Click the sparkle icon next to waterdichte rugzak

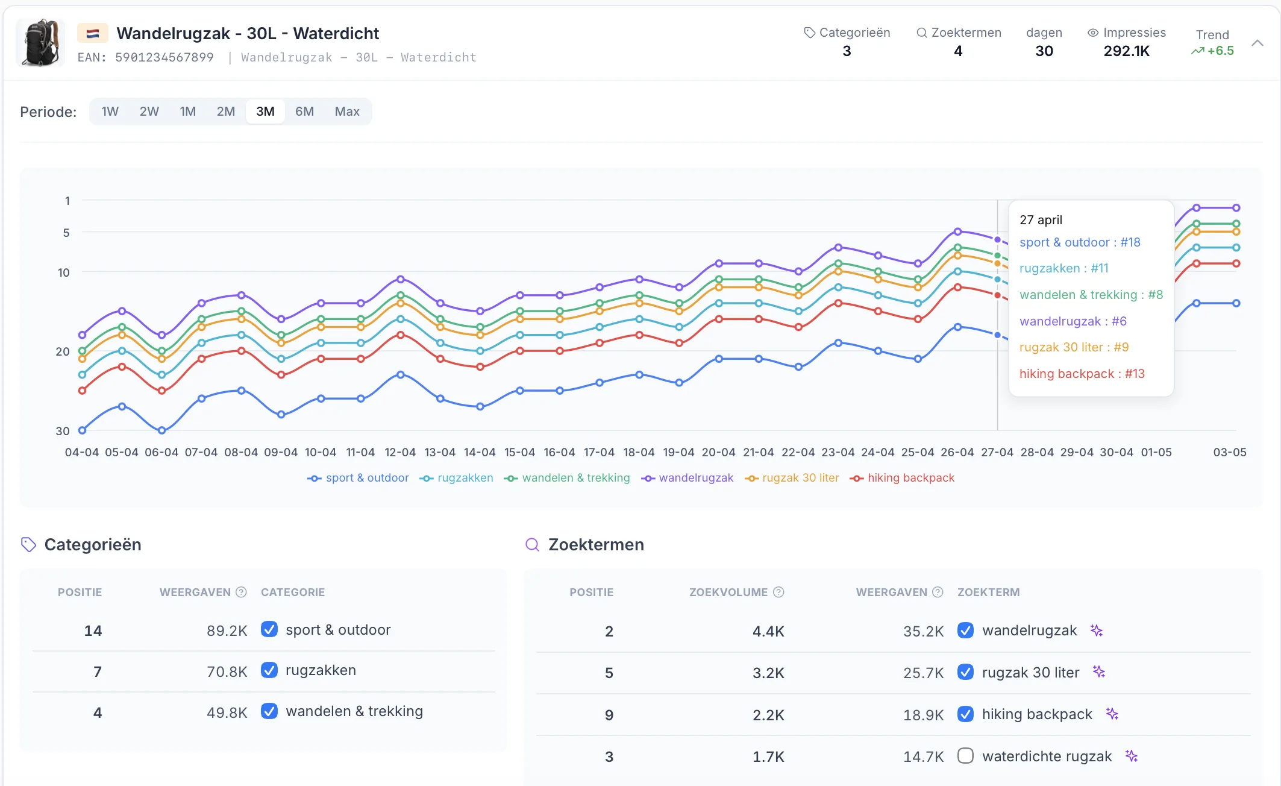[x=1132, y=756]
